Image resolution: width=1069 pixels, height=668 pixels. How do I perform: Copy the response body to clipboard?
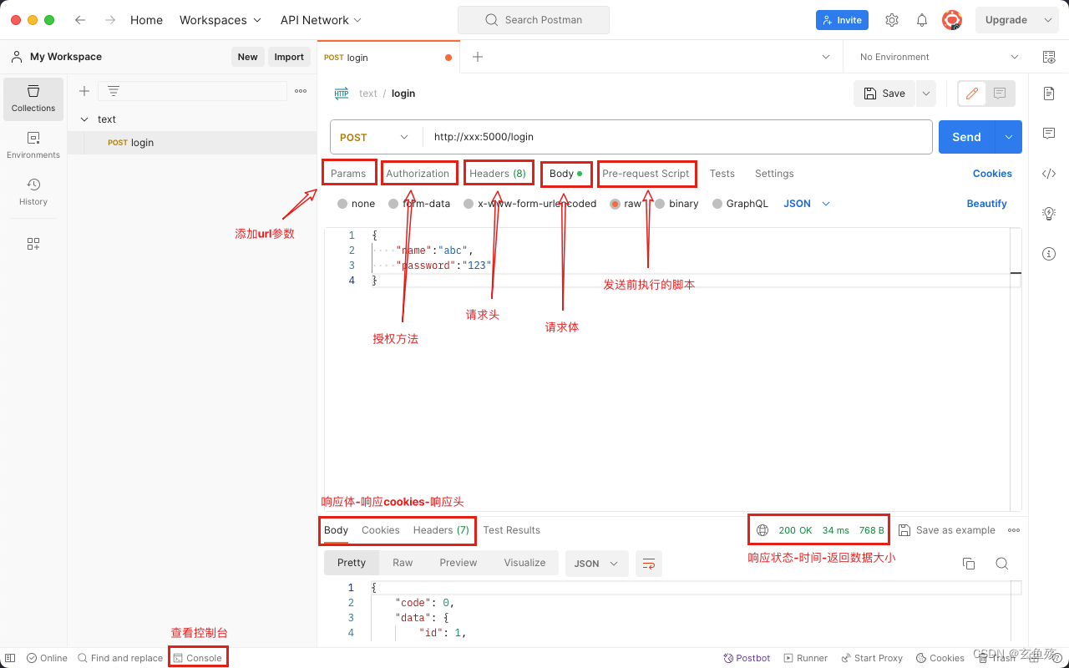coord(969,564)
